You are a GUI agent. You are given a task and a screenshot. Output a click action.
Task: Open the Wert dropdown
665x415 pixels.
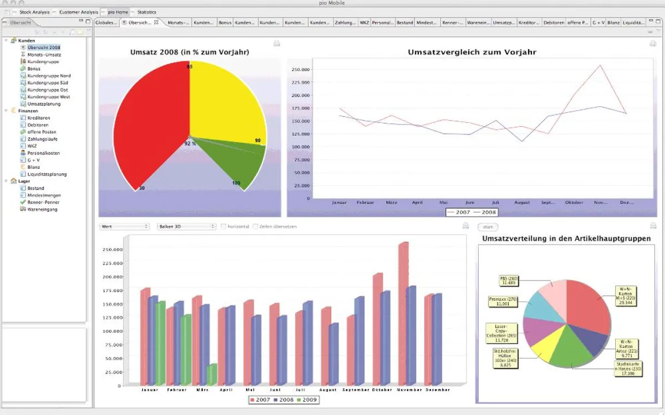[125, 226]
